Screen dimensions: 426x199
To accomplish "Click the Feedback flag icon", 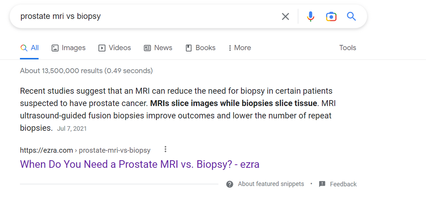I will coord(322,184).
